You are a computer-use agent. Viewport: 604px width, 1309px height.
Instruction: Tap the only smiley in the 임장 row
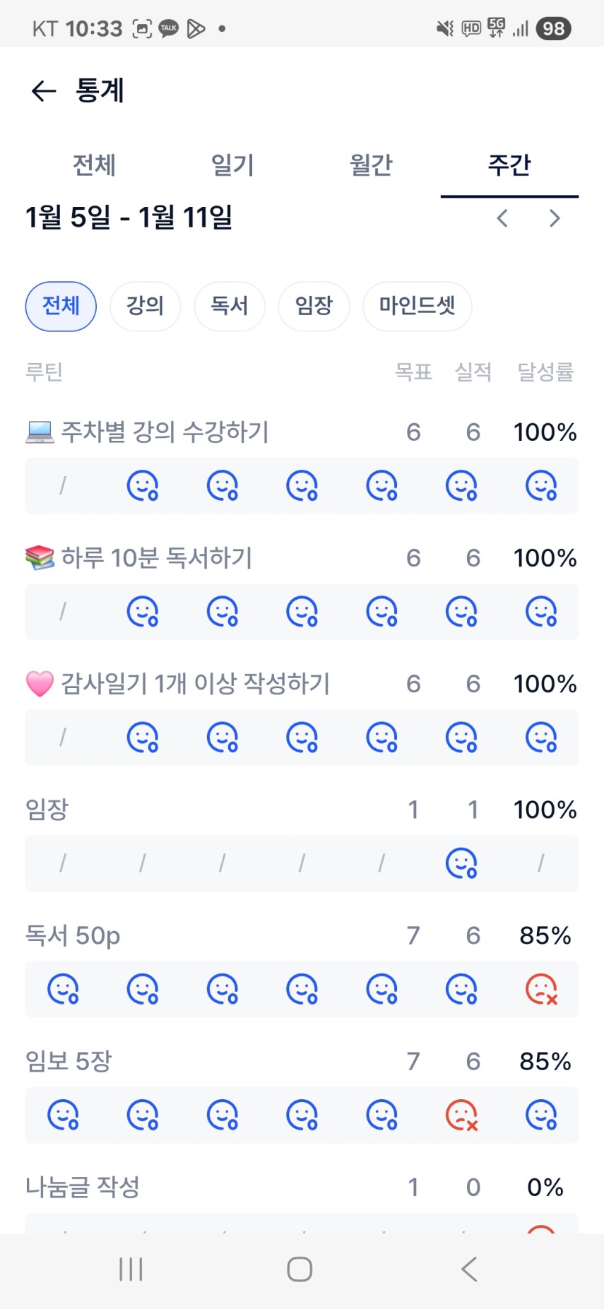tap(462, 863)
